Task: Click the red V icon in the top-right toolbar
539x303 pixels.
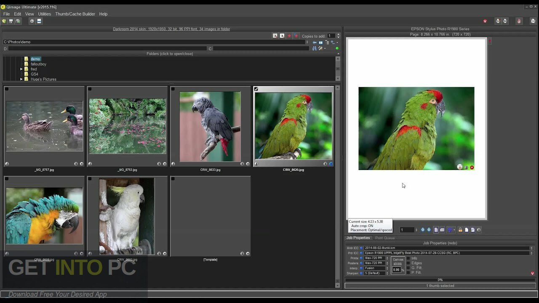Action: 485,21
